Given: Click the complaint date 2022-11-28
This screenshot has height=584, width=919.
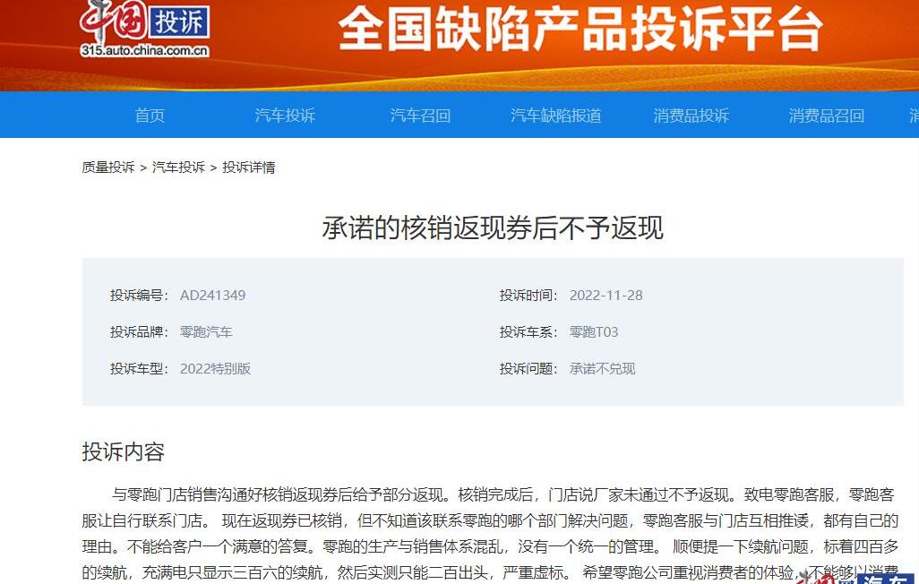Looking at the screenshot, I should coord(606,295).
